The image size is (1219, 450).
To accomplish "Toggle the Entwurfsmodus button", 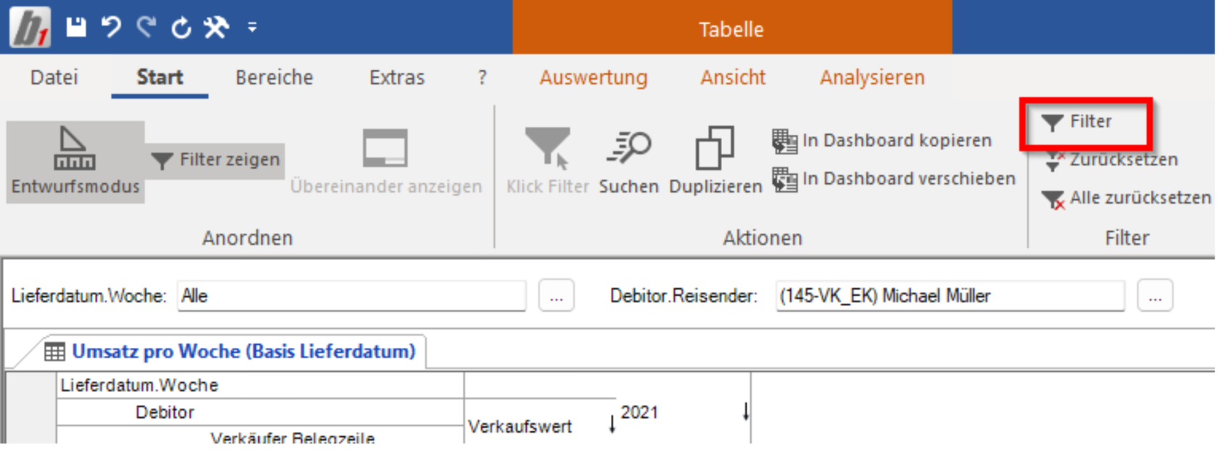I will [75, 162].
